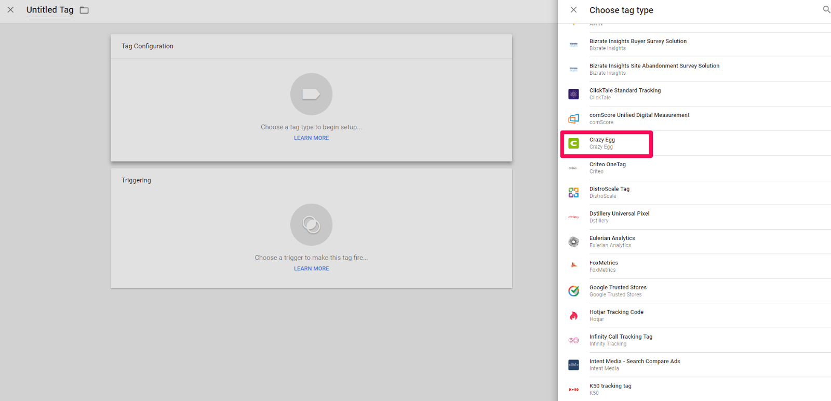This screenshot has width=831, height=401.
Task: Choose K50 tracking tag entry
Action: [x=610, y=386]
